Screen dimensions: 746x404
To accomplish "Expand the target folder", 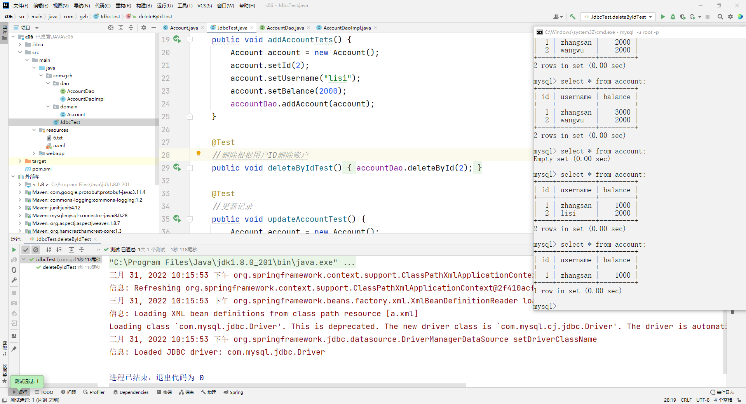I will tap(20, 161).
